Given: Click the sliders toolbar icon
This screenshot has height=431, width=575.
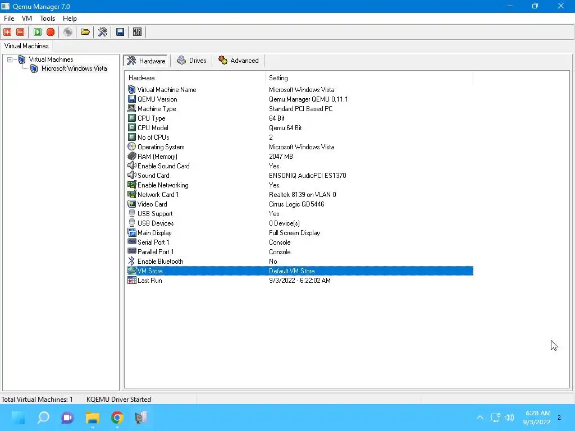Looking at the screenshot, I should point(137,32).
